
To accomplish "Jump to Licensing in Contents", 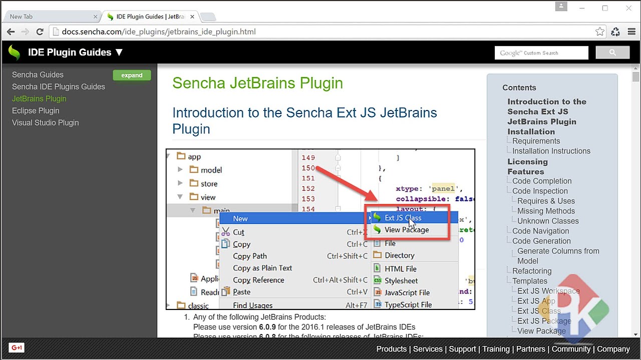I will pos(527,161).
